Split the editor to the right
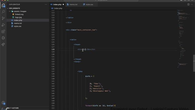 [188, 4]
